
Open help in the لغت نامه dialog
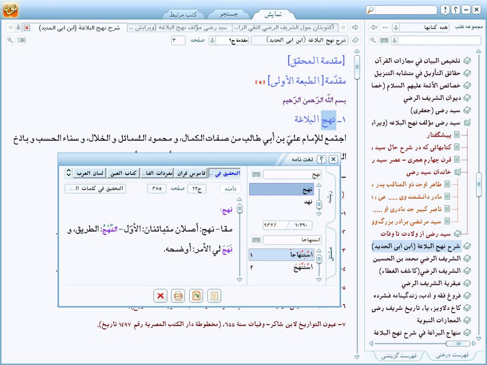point(322,159)
